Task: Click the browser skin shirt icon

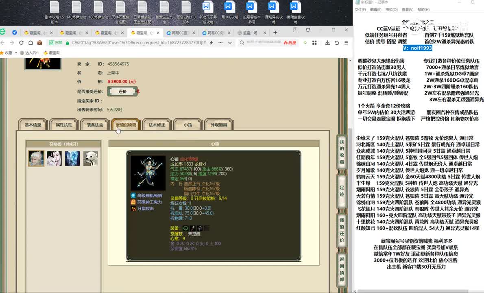Action: click(x=308, y=30)
